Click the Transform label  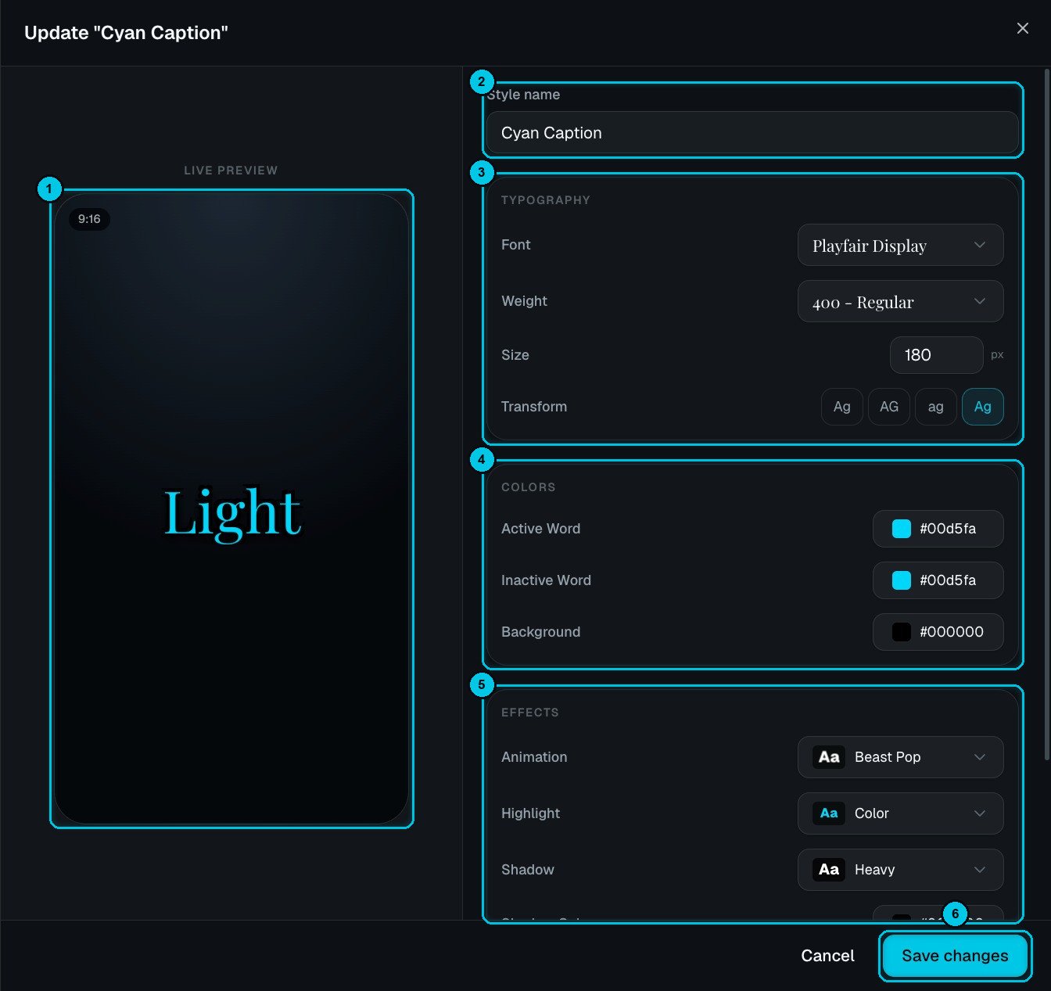coord(534,407)
